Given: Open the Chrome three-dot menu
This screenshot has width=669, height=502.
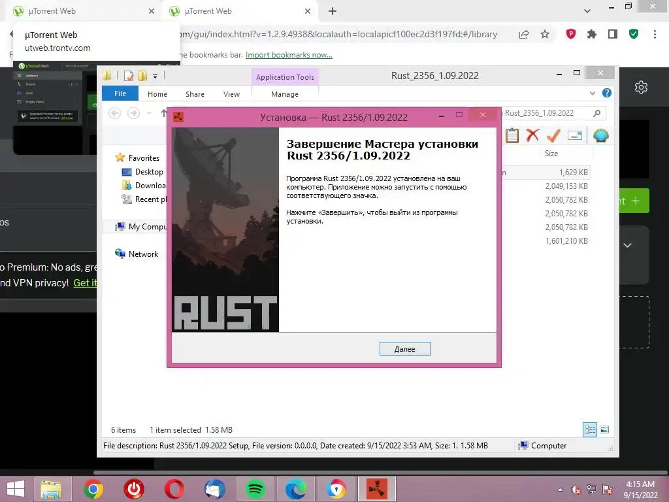Looking at the screenshot, I should [x=655, y=34].
